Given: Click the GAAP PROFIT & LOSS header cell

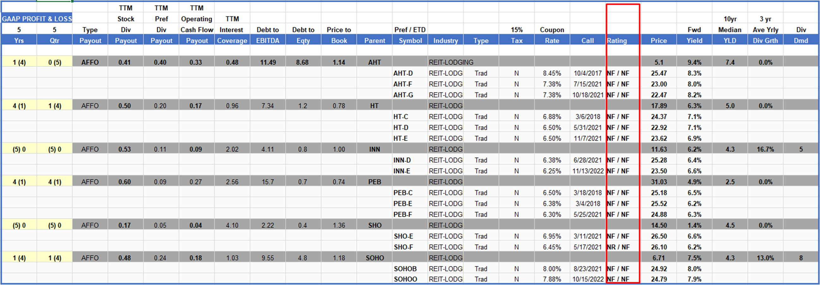Looking at the screenshot, I should 37,19.
